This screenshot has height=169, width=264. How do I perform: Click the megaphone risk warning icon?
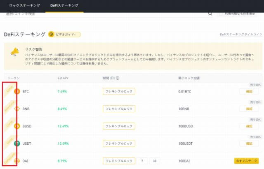15,52
